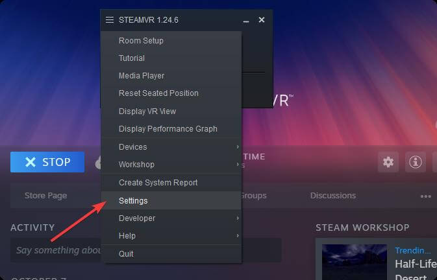Open the Trending workshop link

413,251
